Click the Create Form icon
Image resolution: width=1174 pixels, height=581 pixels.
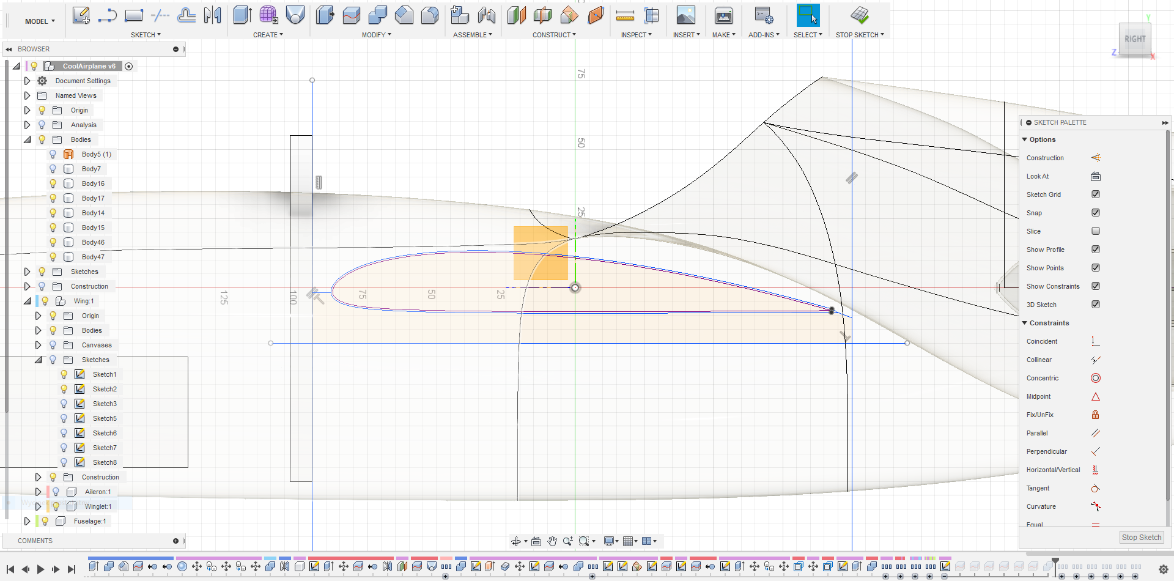coord(268,15)
